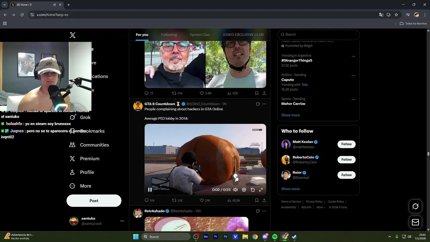Open Chrome media controls icon
This screenshot has width=430, height=242.
click(x=407, y=15)
